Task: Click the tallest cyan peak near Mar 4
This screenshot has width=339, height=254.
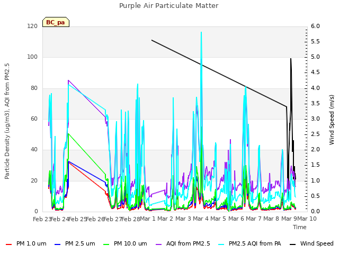Action: click(x=201, y=32)
